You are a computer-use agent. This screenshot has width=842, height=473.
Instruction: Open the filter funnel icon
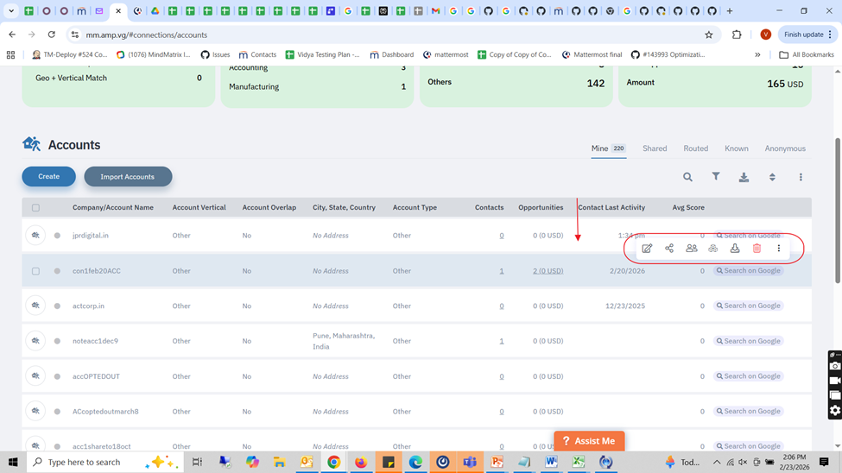[x=716, y=177]
